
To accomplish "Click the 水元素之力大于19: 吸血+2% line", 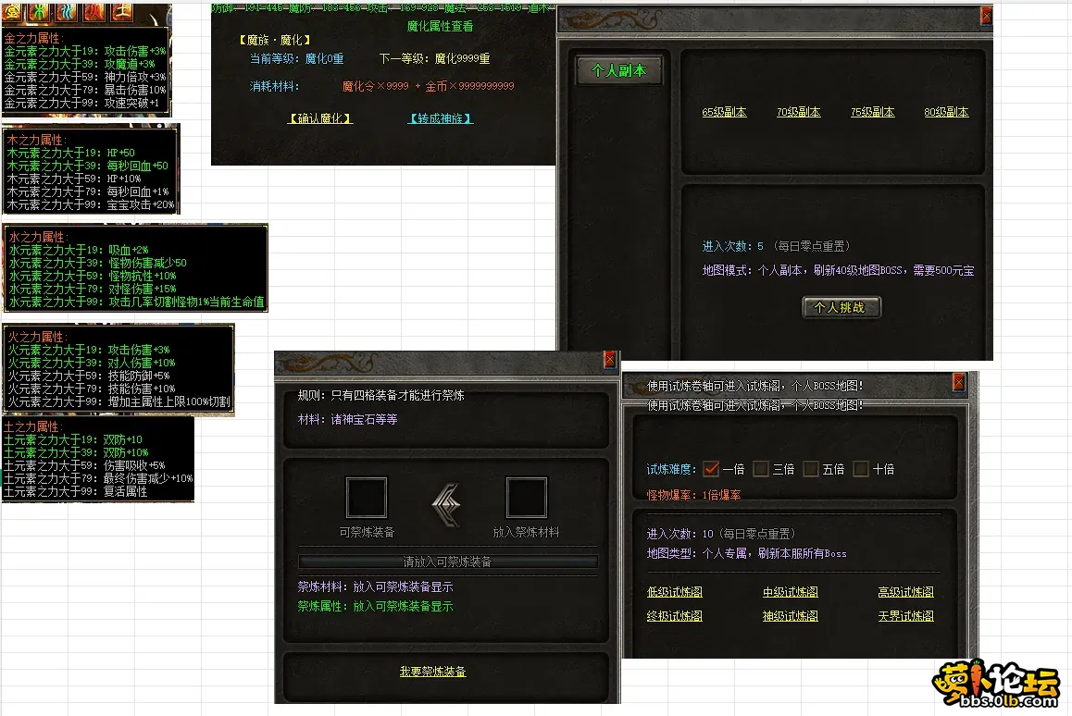I will click(79, 250).
